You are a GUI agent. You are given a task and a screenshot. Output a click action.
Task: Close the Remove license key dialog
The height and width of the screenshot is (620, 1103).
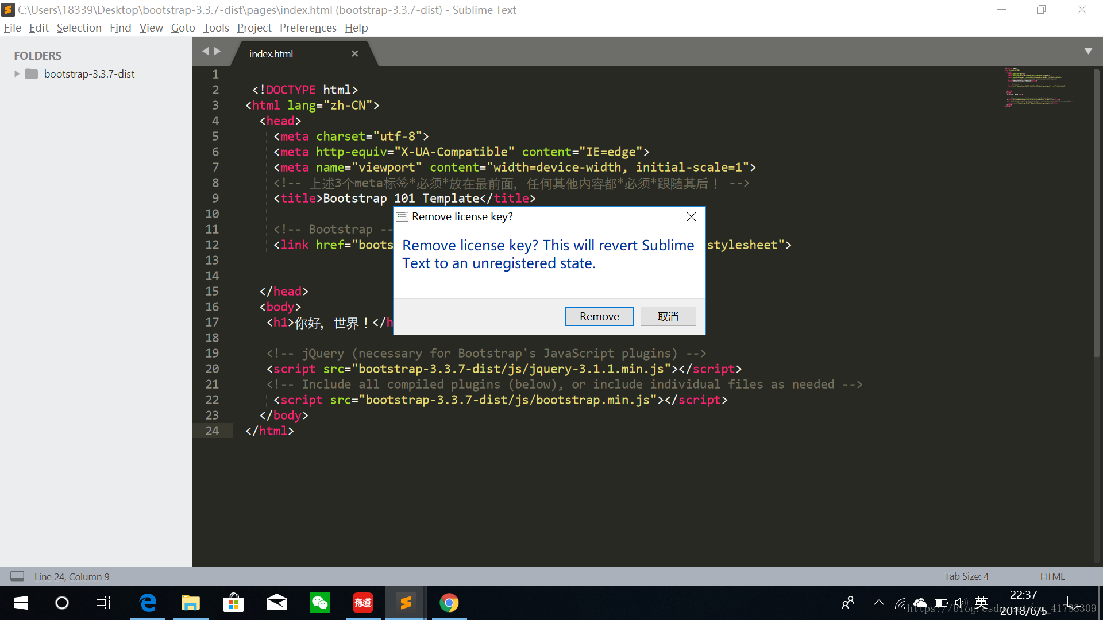pos(691,216)
